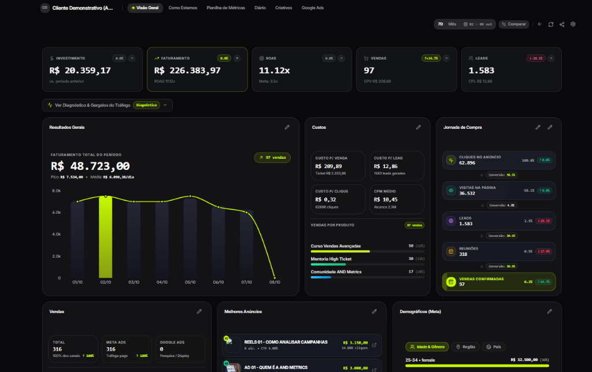Open the REELS 01 - Como Analisar Campanhas ad

[x=302, y=345]
